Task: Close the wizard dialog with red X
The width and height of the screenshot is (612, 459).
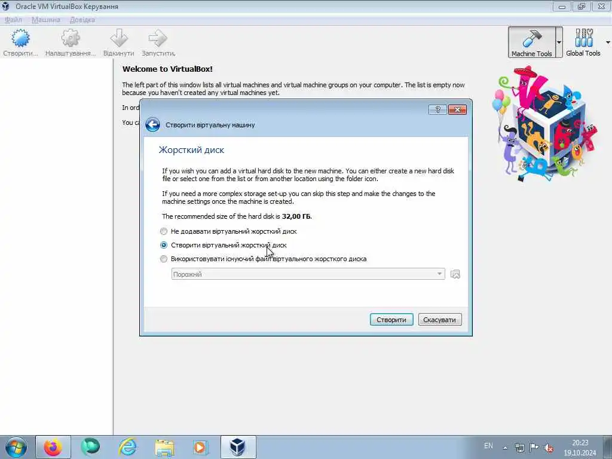Action: tap(457, 110)
